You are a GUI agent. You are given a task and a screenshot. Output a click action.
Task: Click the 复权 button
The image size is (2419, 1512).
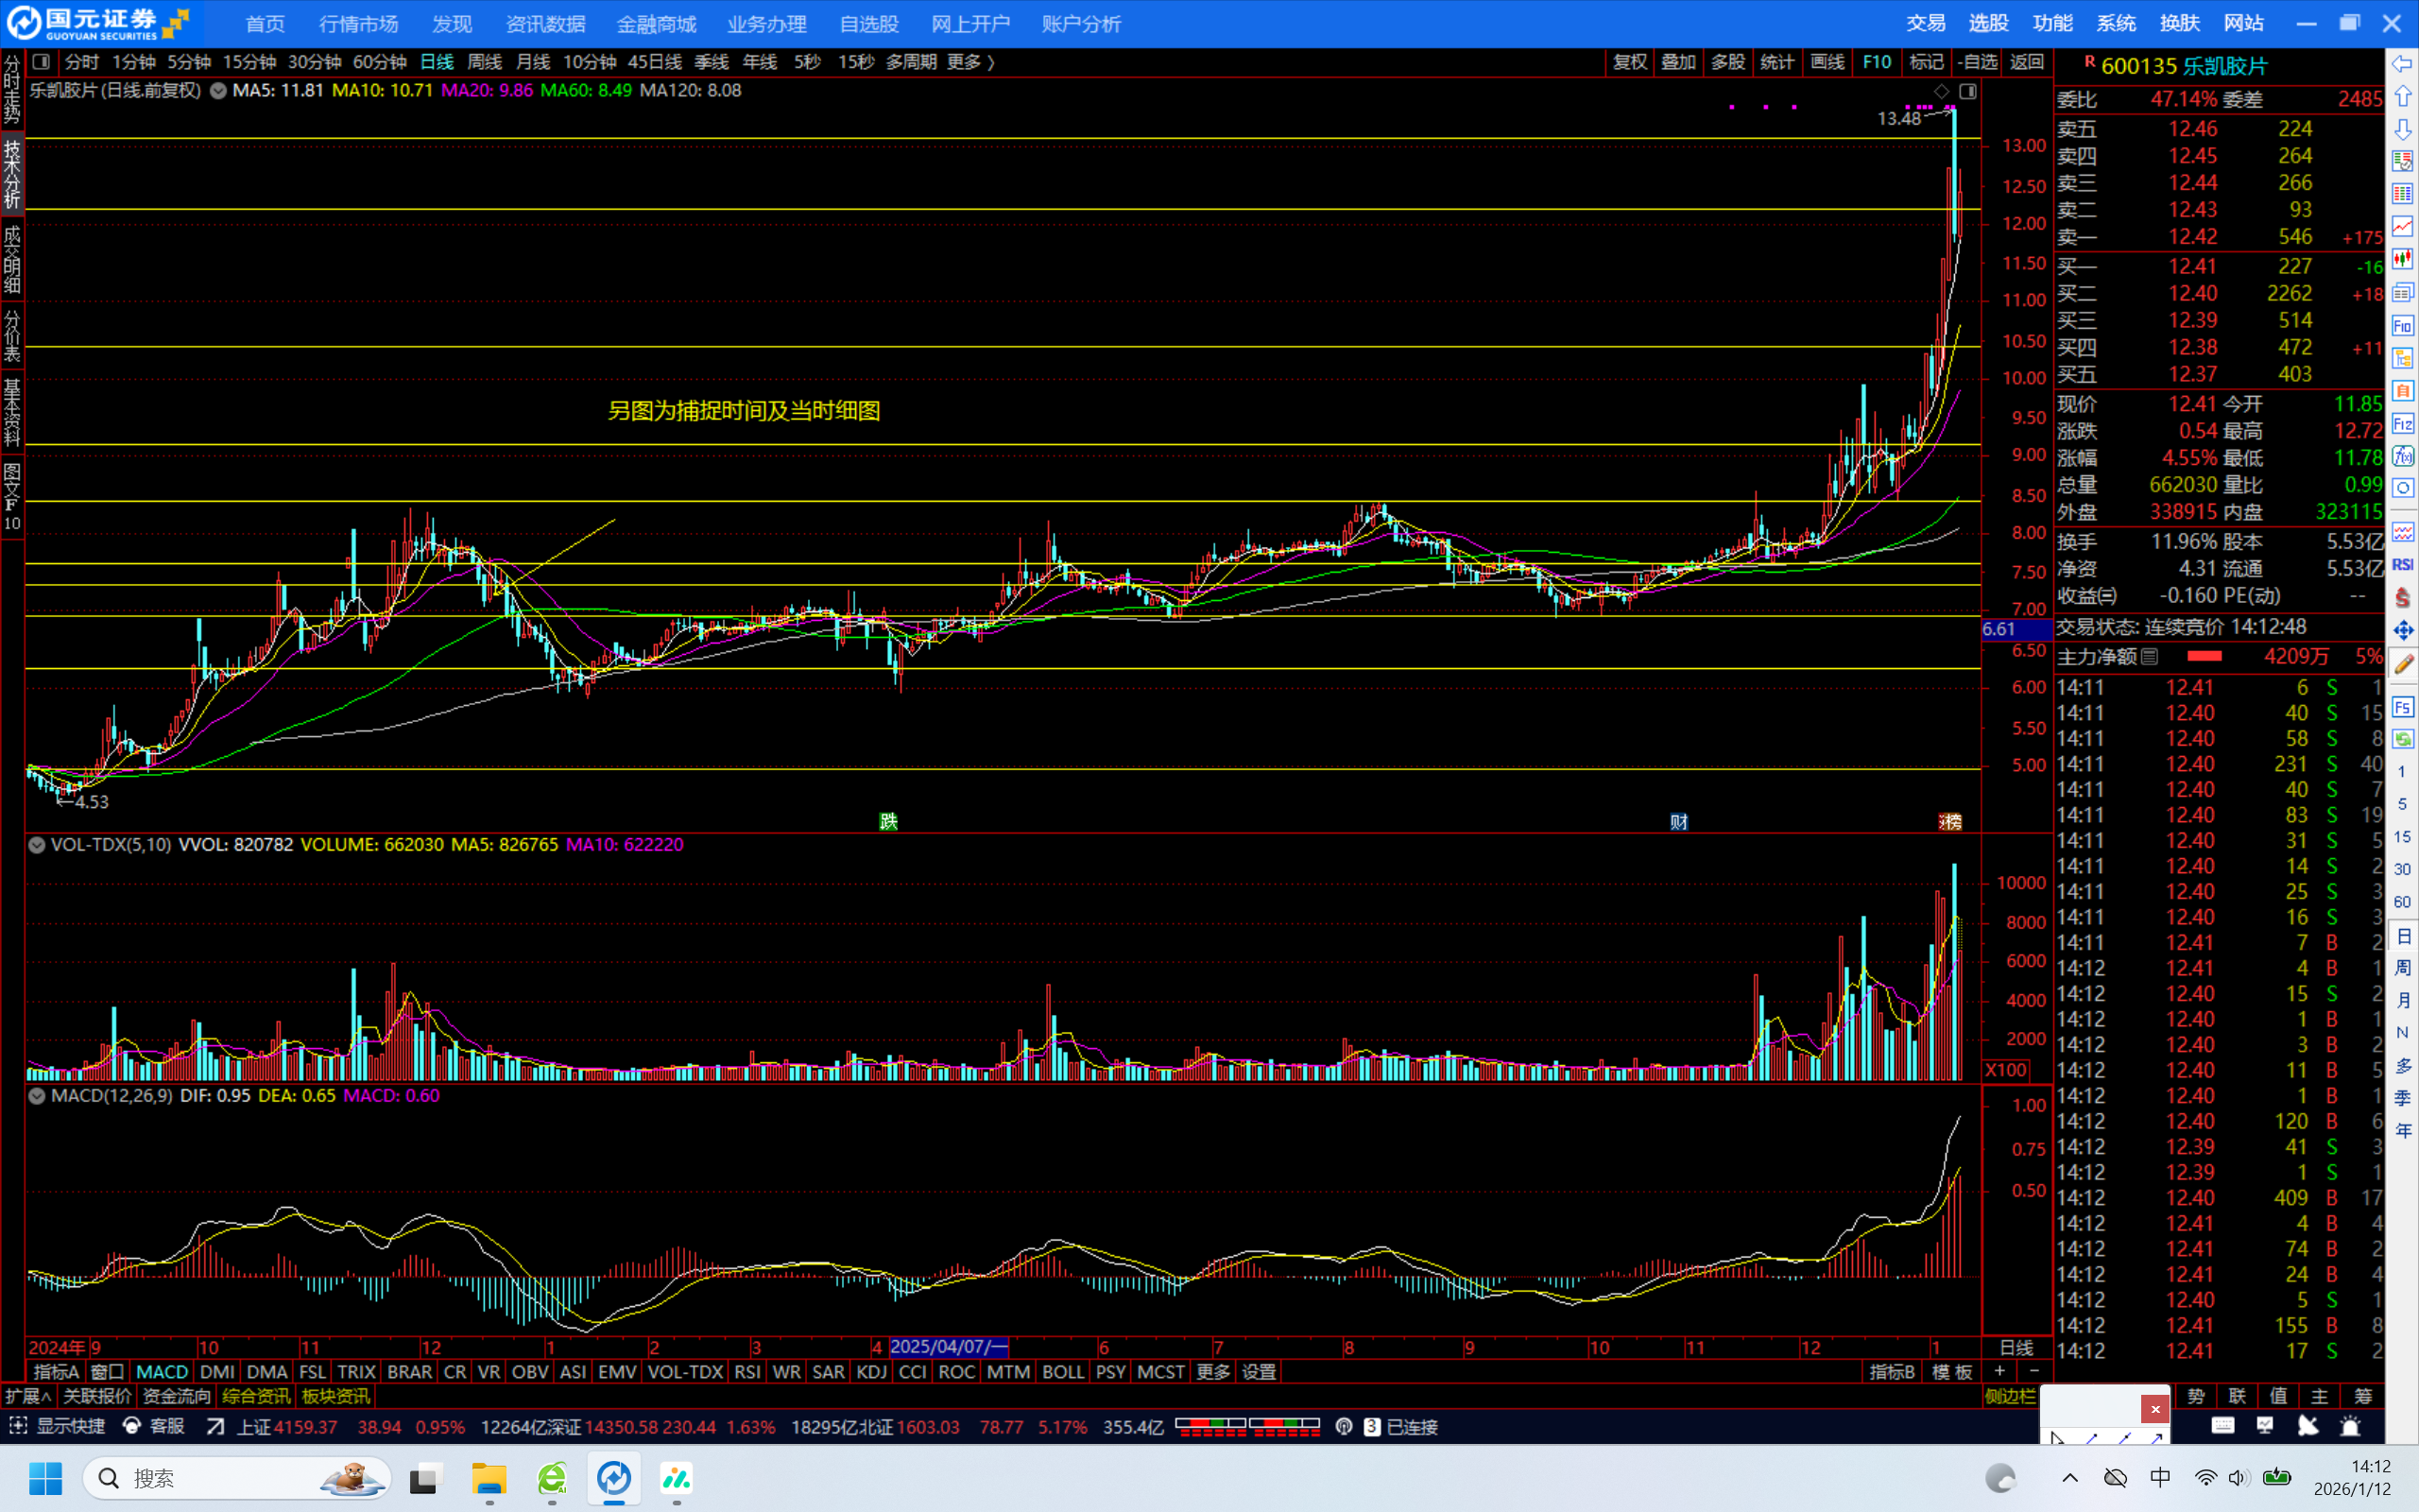[1629, 62]
